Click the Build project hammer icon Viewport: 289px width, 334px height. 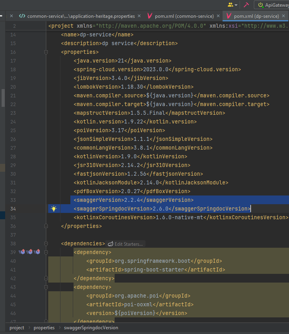coord(246,5)
